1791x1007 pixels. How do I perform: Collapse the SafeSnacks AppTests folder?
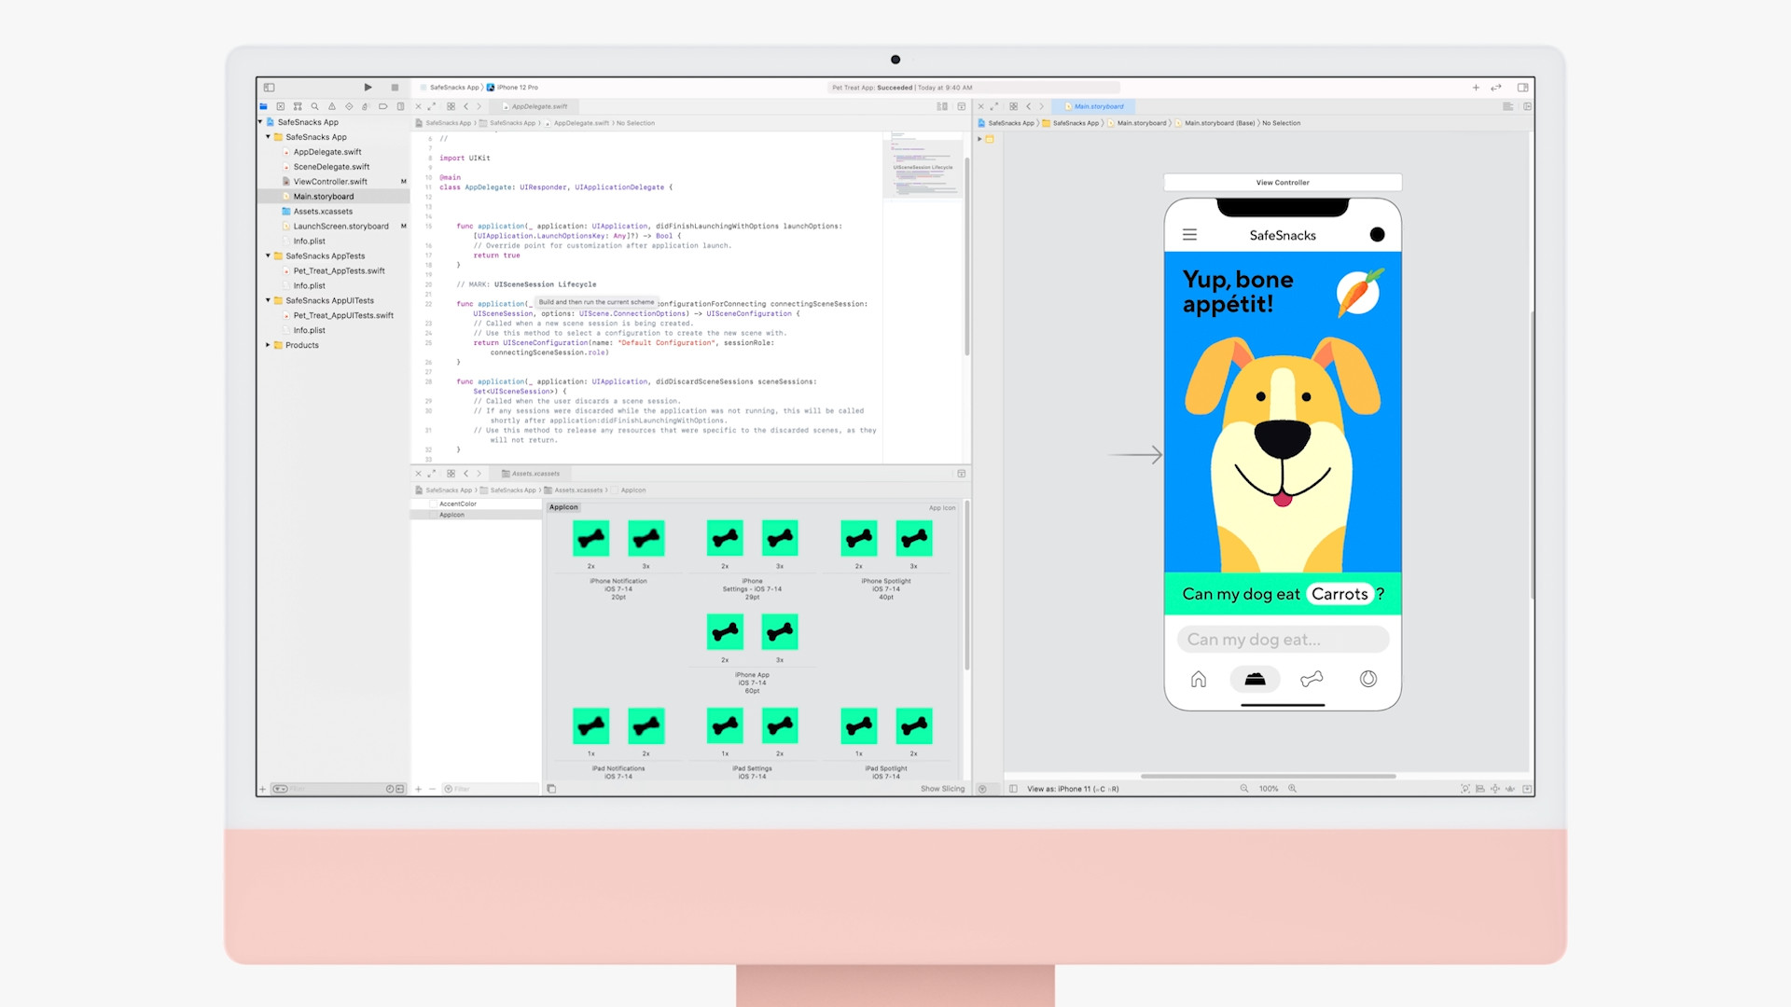pos(268,255)
